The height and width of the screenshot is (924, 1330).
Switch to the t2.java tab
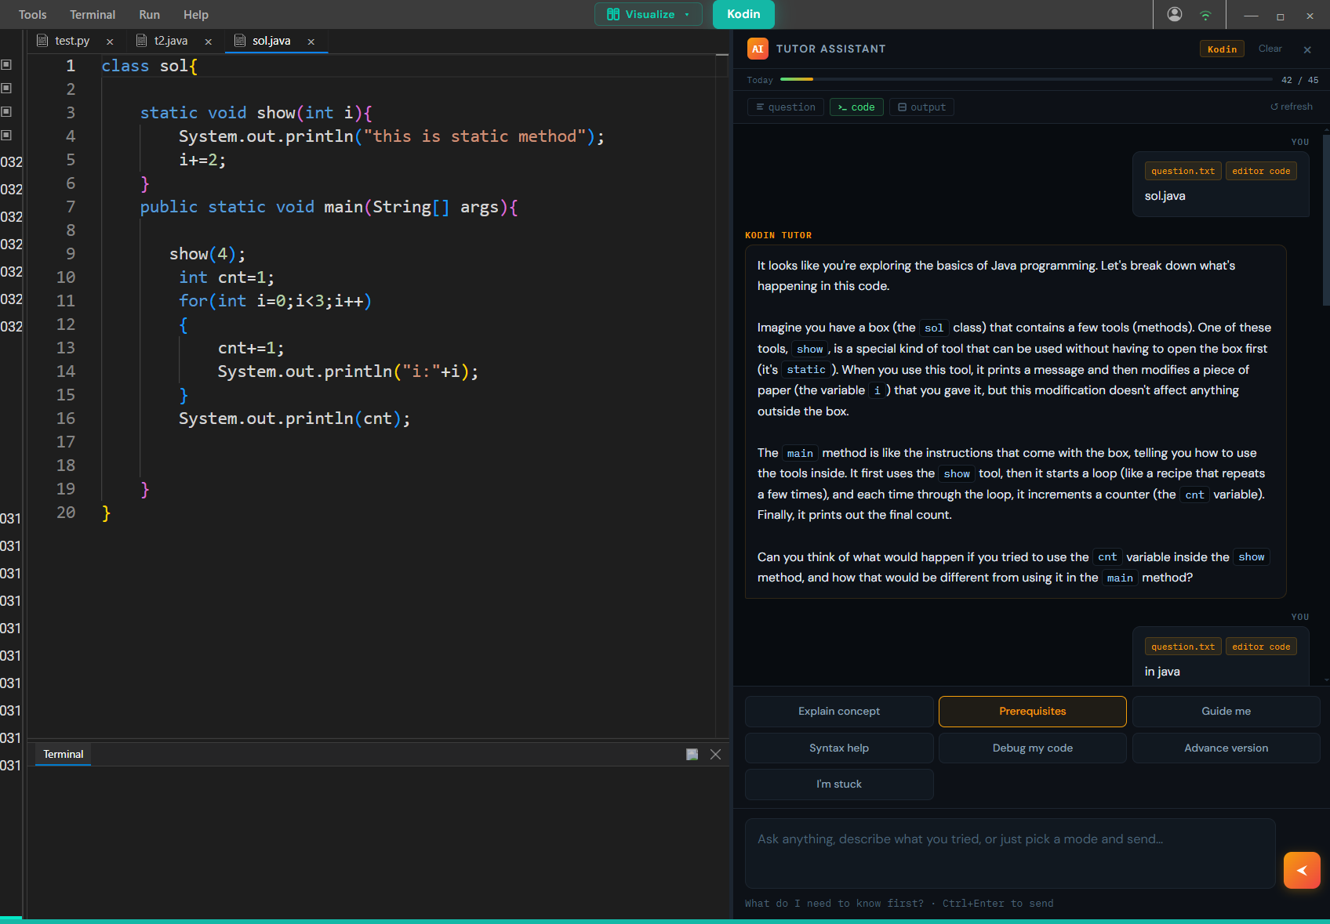(x=169, y=41)
